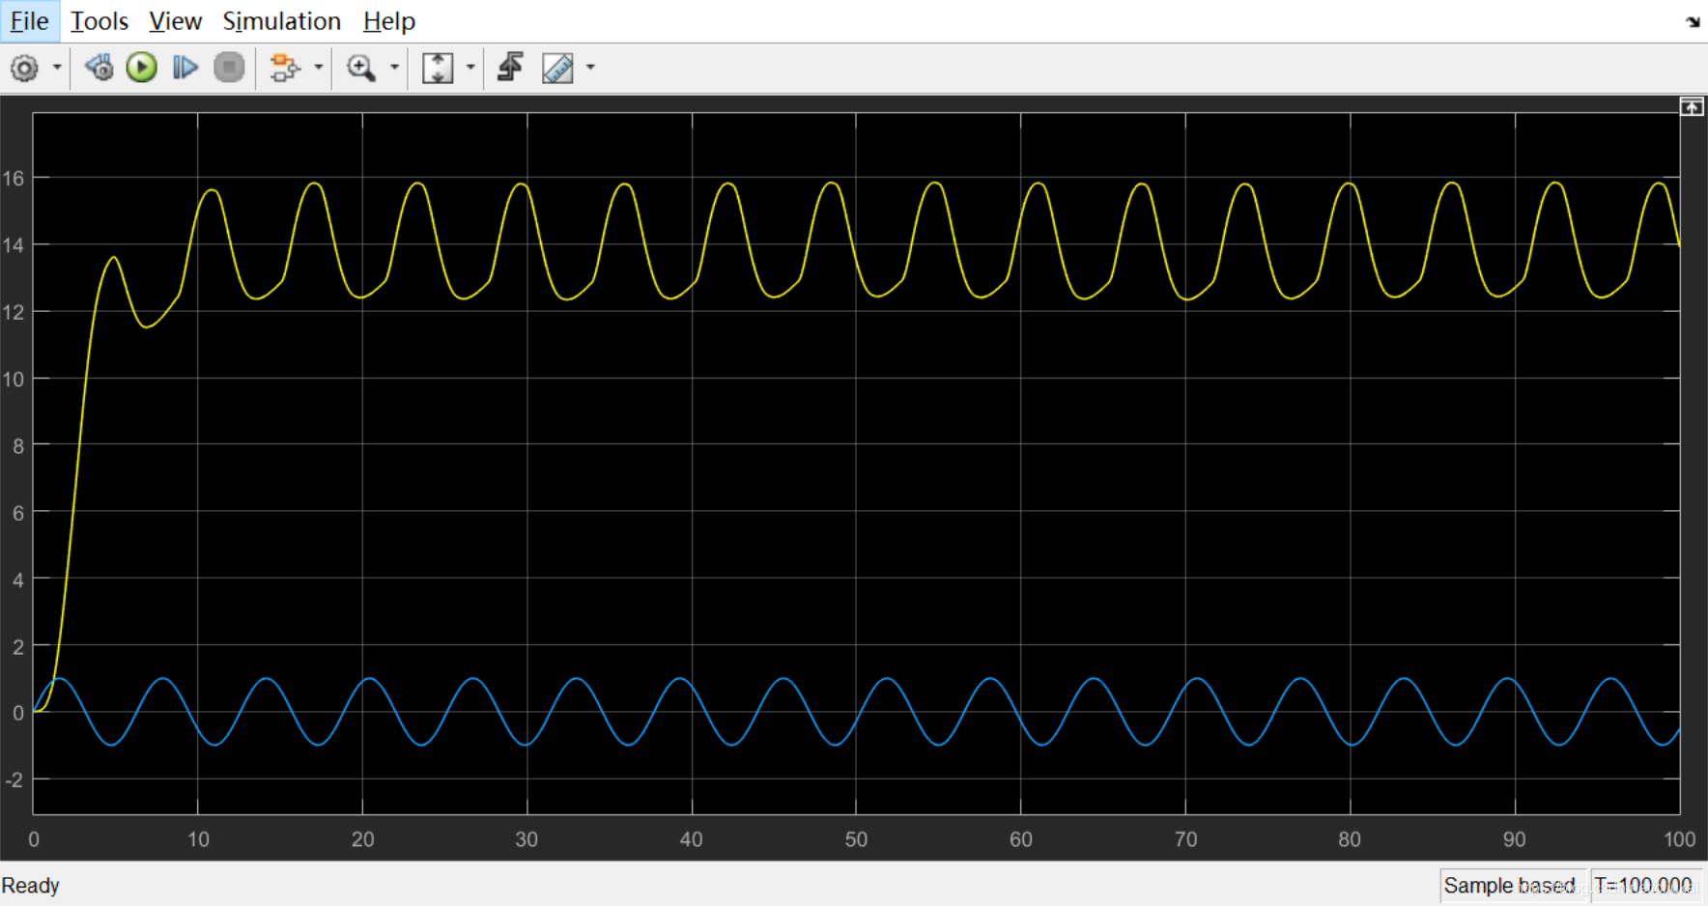Click the Step Back button
The height and width of the screenshot is (906, 1708).
point(99,68)
